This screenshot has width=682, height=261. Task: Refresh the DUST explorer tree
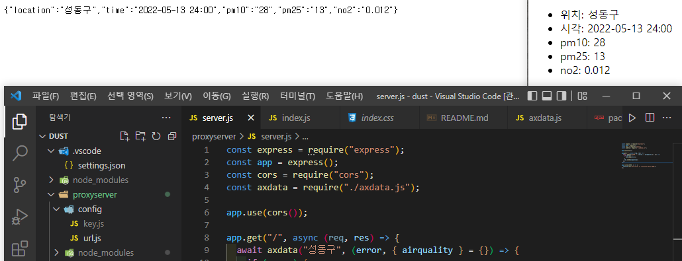[156, 136]
